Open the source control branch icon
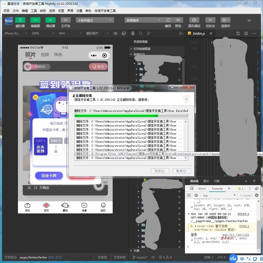This screenshot has width=263, height=263. (x=149, y=33)
